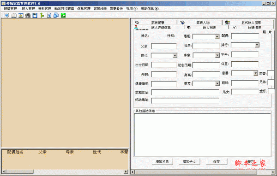Click the green family tree toolbar icon
This screenshot has width=277, height=176.
tap(42, 15)
